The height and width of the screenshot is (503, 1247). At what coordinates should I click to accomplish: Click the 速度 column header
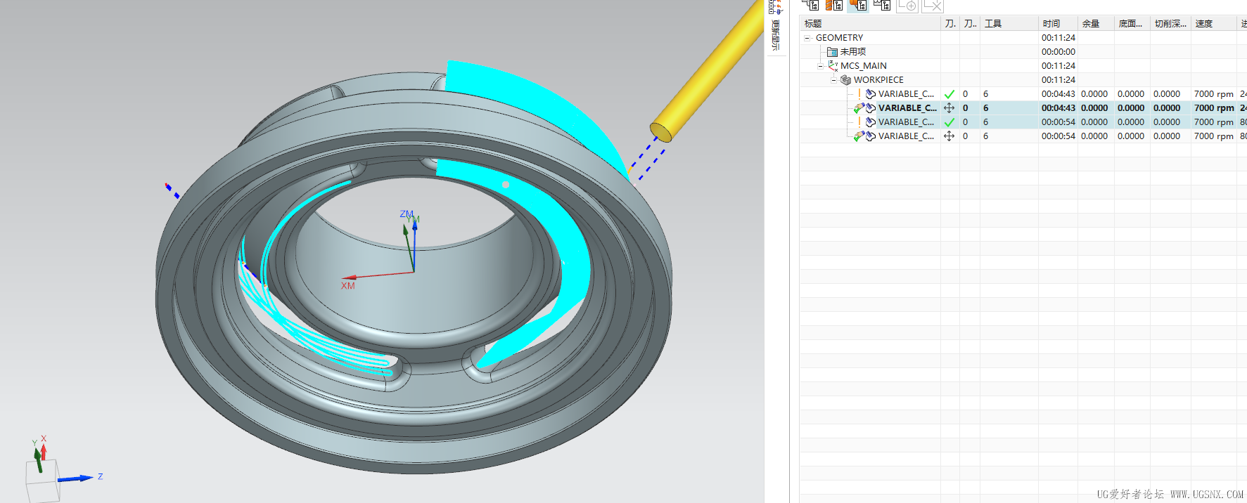point(1203,24)
